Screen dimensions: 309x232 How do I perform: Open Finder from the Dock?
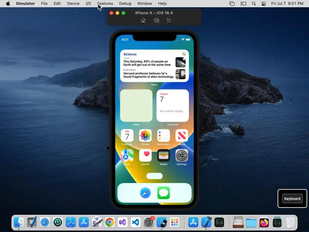coord(19,222)
